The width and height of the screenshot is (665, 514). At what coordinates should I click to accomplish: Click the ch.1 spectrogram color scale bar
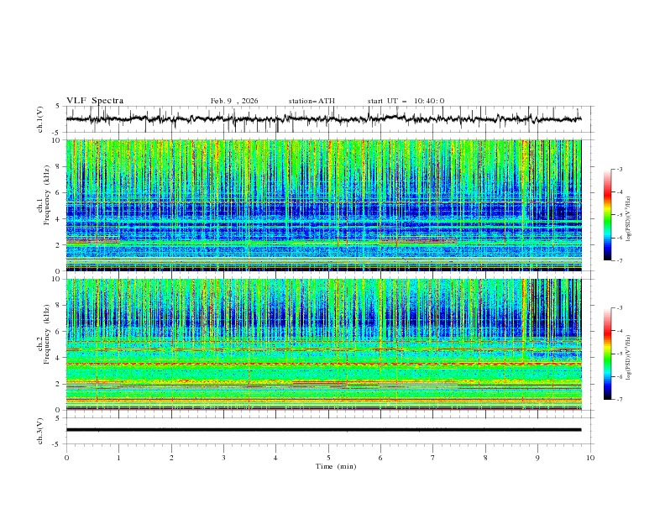607,215
